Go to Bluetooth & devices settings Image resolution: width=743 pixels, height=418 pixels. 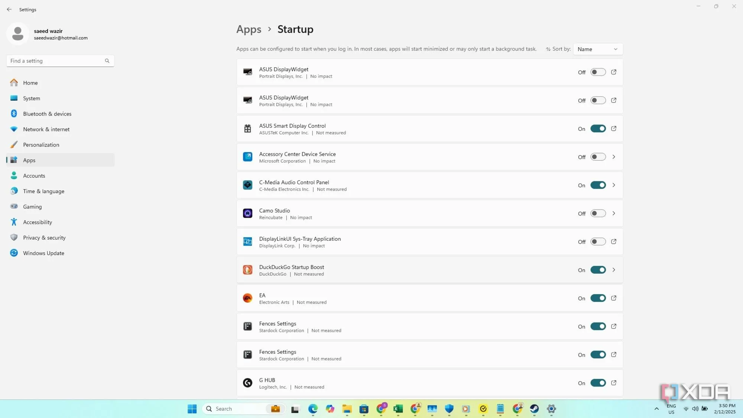coord(47,114)
